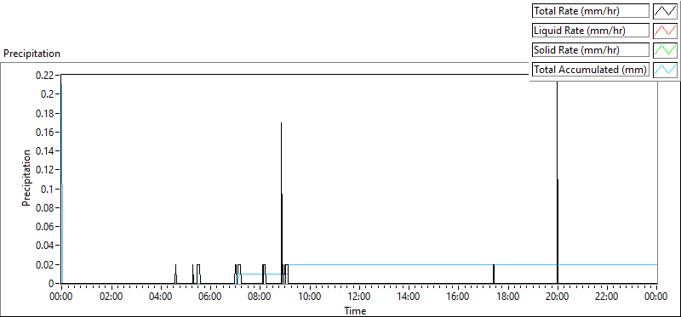Click the blue Total Accumulated plot line icon

(x=665, y=70)
